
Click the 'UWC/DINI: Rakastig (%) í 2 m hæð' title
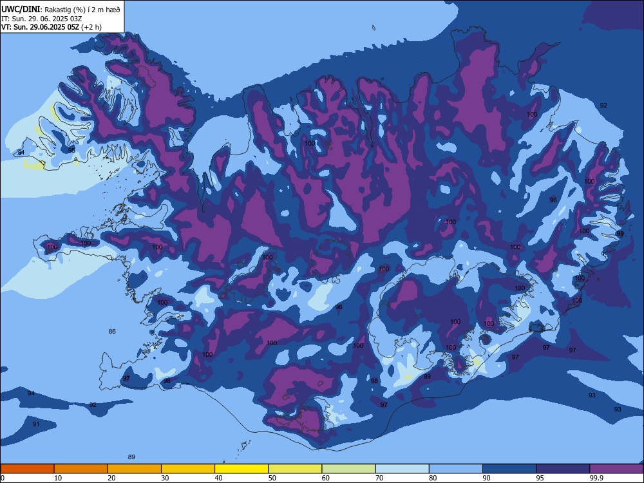pyautogui.click(x=61, y=10)
